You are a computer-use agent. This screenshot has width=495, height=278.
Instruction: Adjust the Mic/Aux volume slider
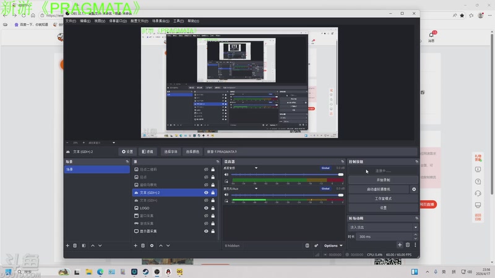coord(287,195)
